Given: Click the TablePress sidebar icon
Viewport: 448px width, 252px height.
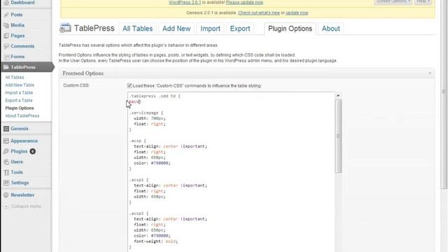Looking at the screenshot, I should 6,67.
